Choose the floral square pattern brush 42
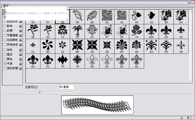 pyautogui.click(x=122, y=17)
